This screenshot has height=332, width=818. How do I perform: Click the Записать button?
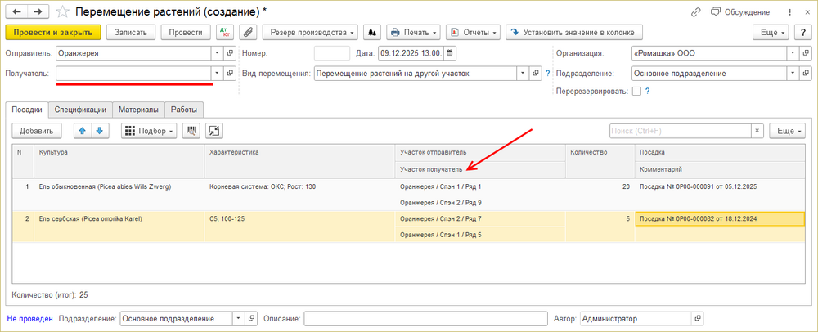pyautogui.click(x=131, y=33)
